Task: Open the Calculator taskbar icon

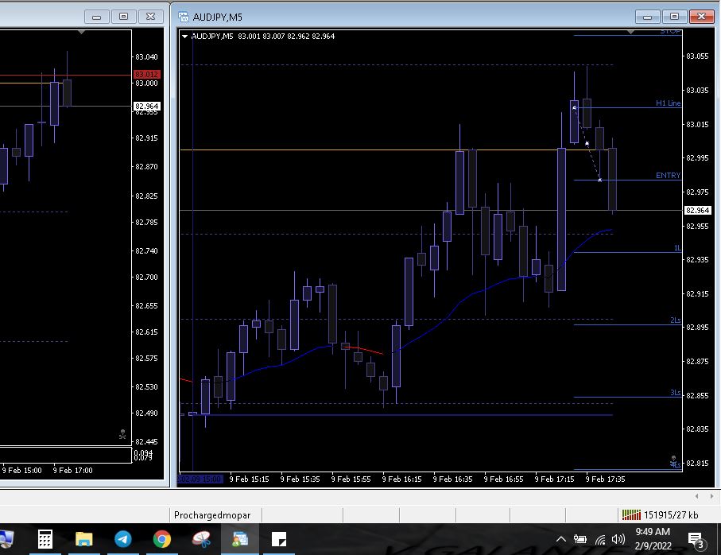Action: [x=45, y=540]
